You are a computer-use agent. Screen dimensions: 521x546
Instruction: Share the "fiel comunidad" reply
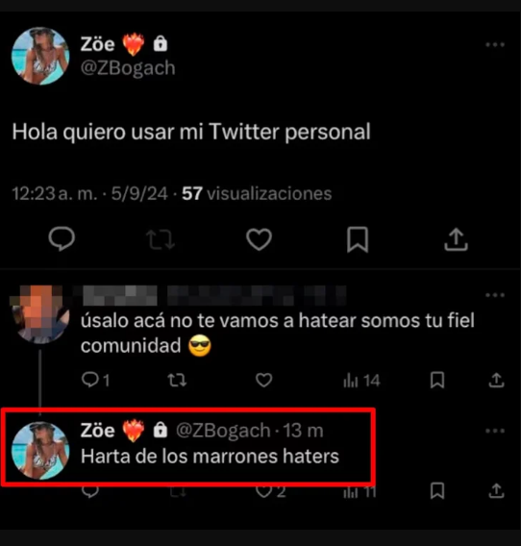click(x=496, y=380)
